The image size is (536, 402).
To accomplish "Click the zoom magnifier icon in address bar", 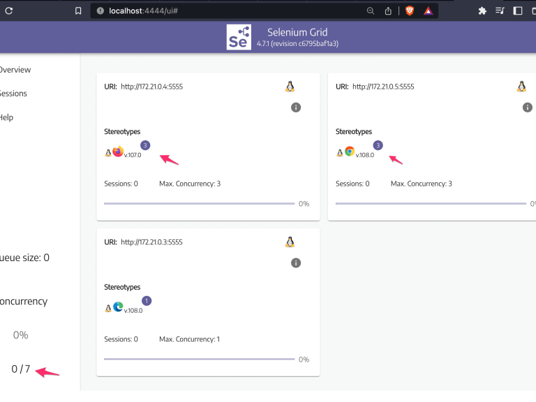I will (370, 10).
